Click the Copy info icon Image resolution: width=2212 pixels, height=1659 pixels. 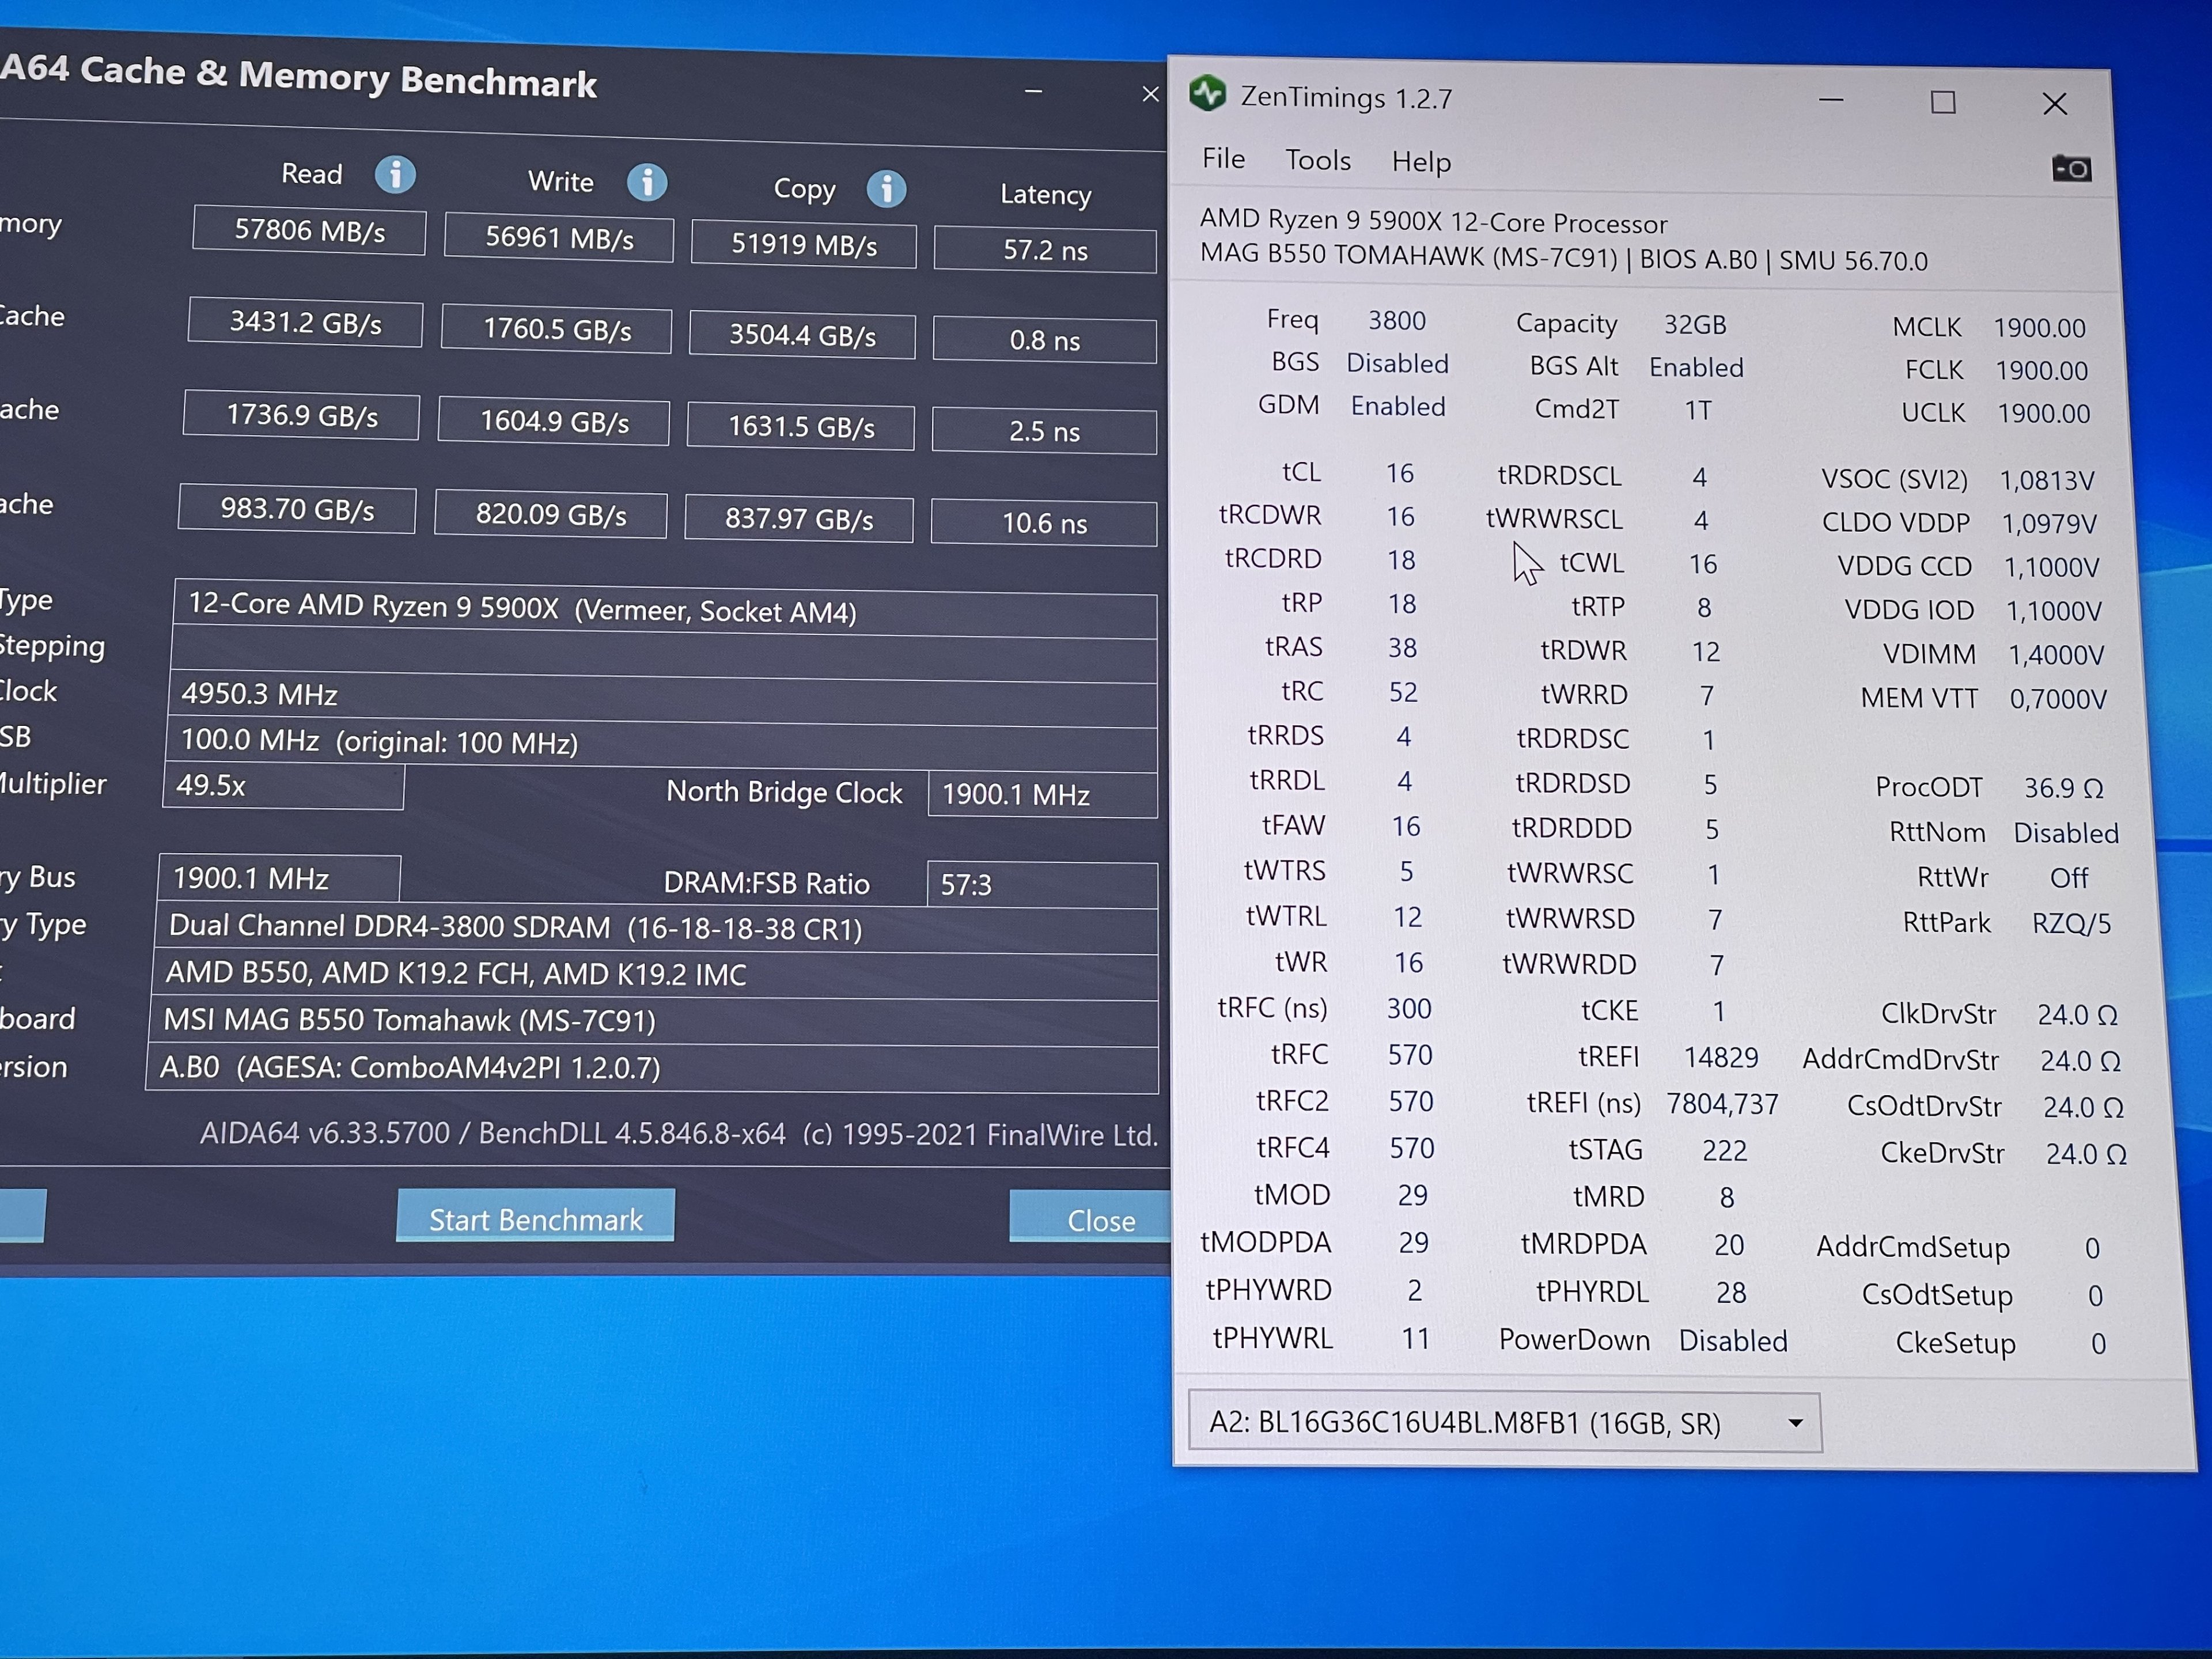[x=886, y=189]
